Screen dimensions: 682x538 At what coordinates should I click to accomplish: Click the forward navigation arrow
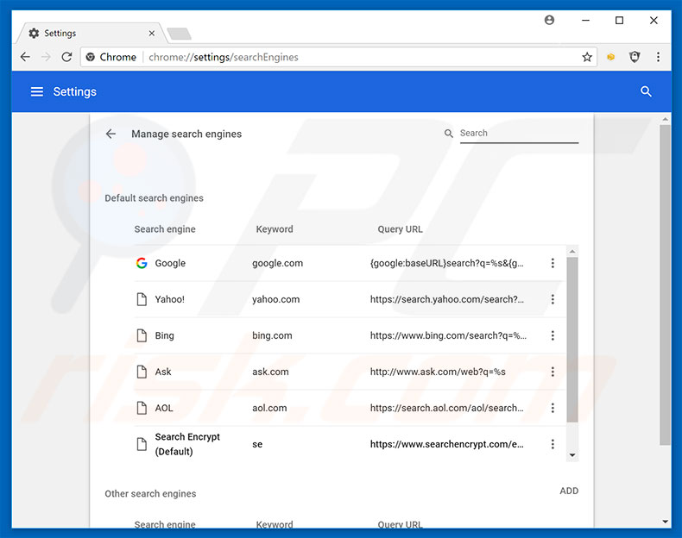(x=46, y=57)
